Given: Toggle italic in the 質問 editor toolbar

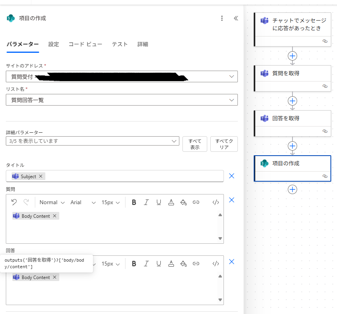Looking at the screenshot, I should tap(146, 202).
